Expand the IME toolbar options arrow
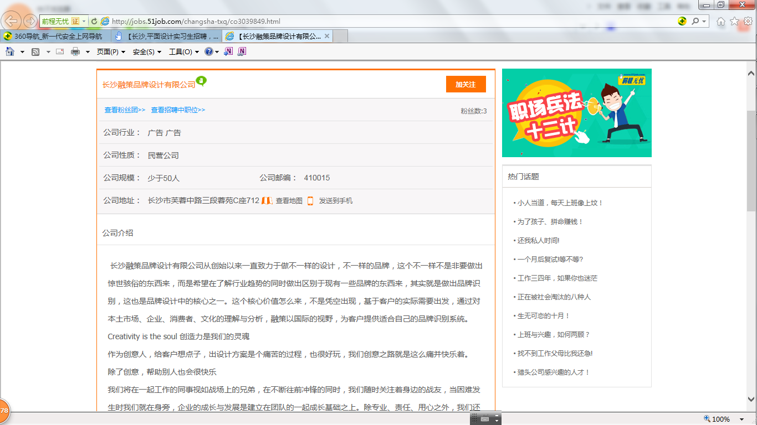The width and height of the screenshot is (757, 425). click(x=497, y=421)
